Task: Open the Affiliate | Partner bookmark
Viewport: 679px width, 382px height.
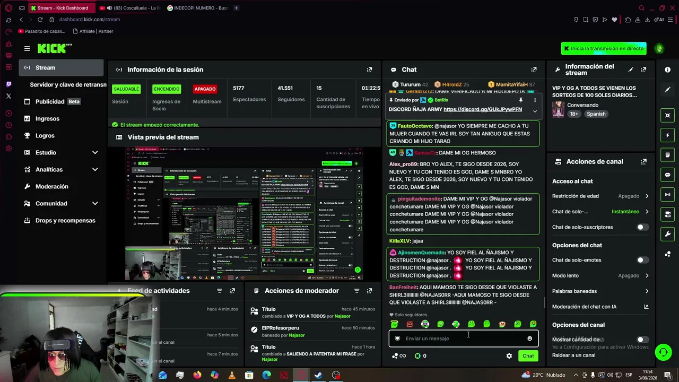Action: click(93, 31)
